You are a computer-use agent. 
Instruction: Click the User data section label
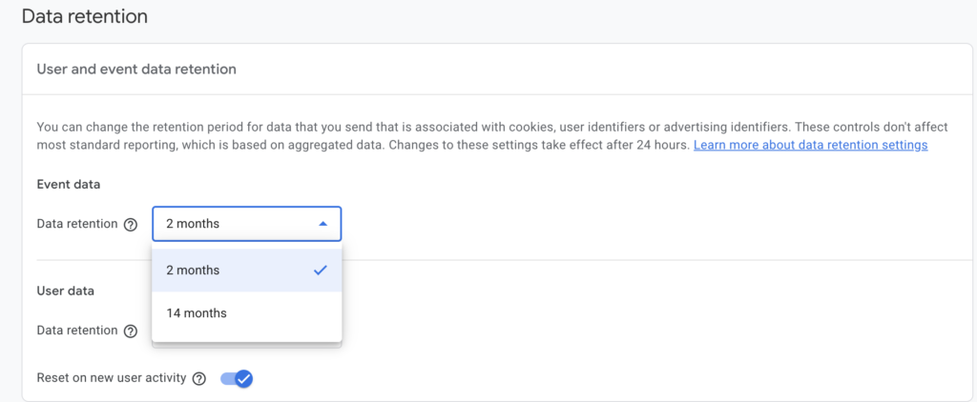(x=65, y=291)
